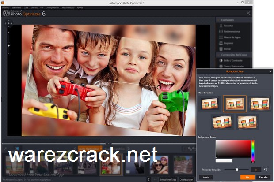Click the center dot of pan control

click(x=8, y=23)
